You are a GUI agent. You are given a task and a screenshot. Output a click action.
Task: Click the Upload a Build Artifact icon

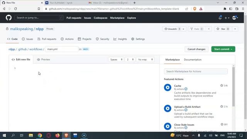(167, 108)
